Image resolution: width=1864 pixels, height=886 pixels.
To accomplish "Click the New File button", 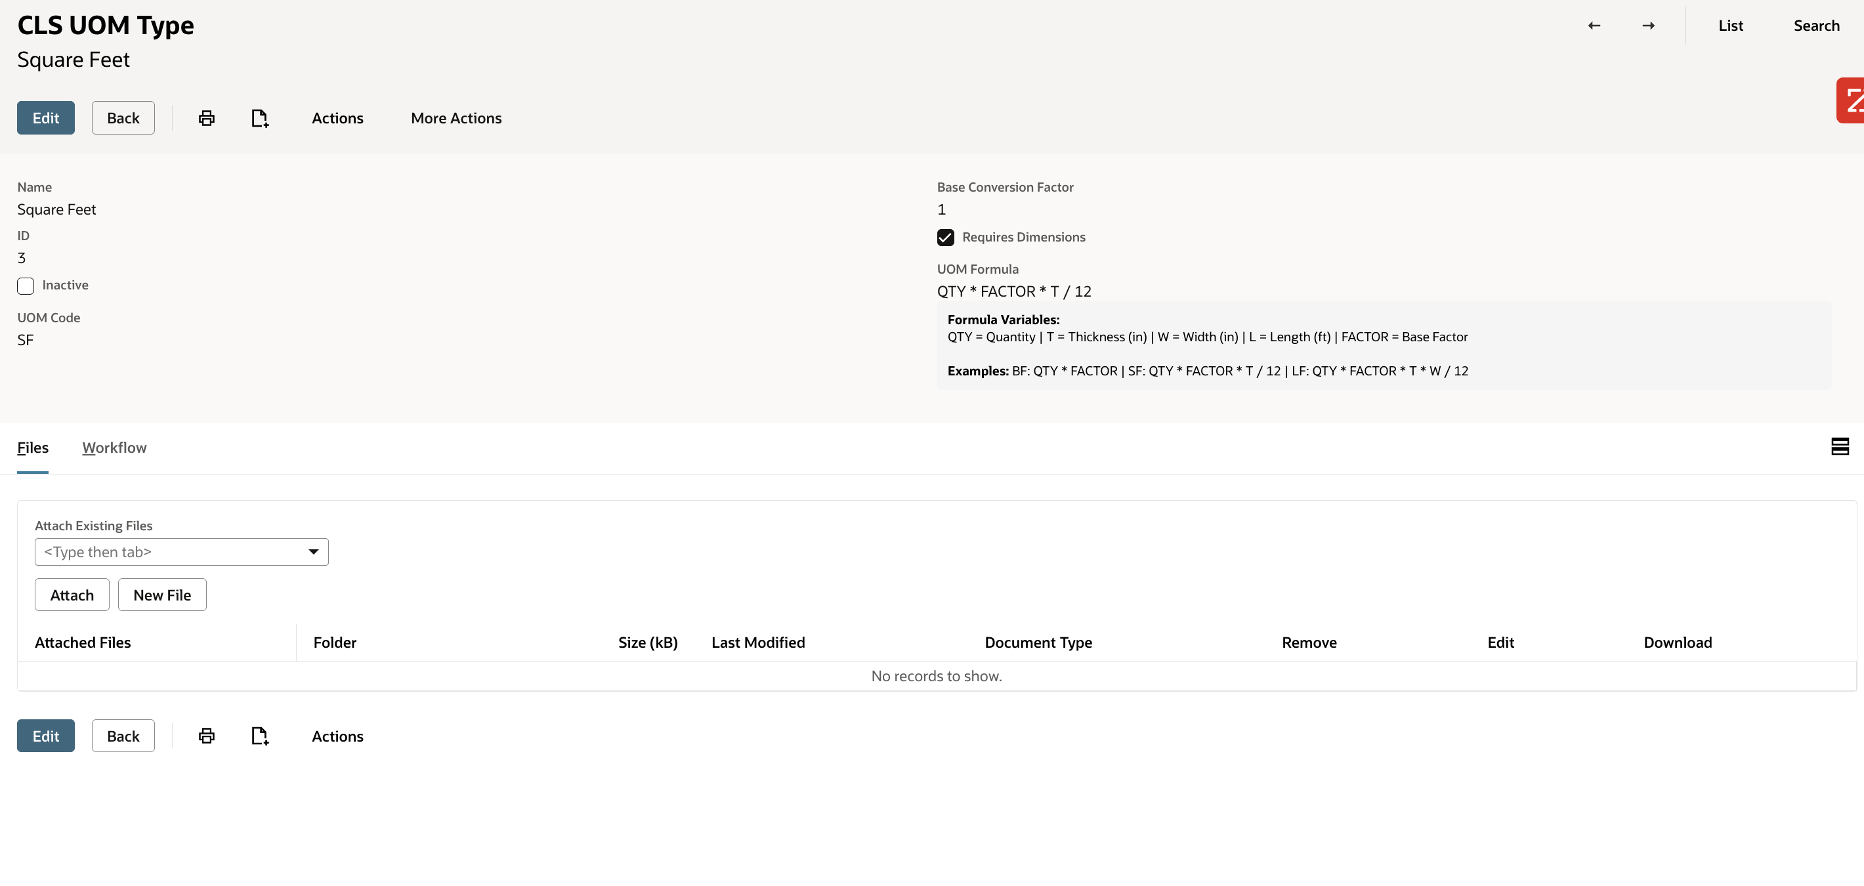I will pyautogui.click(x=162, y=595).
